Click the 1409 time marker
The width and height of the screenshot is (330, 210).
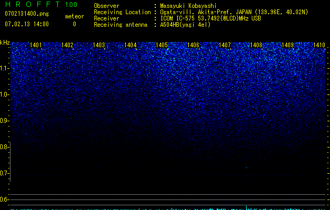(x=288, y=45)
